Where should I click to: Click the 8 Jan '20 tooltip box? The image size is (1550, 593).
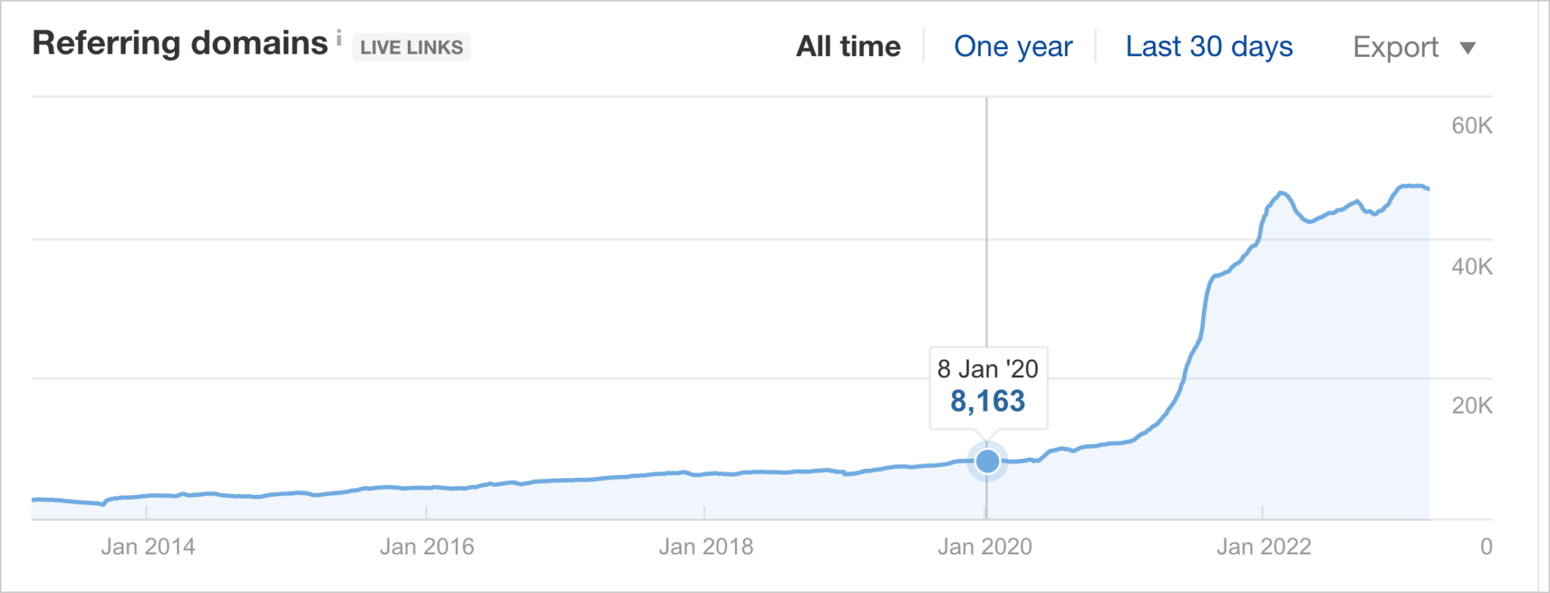coord(988,388)
